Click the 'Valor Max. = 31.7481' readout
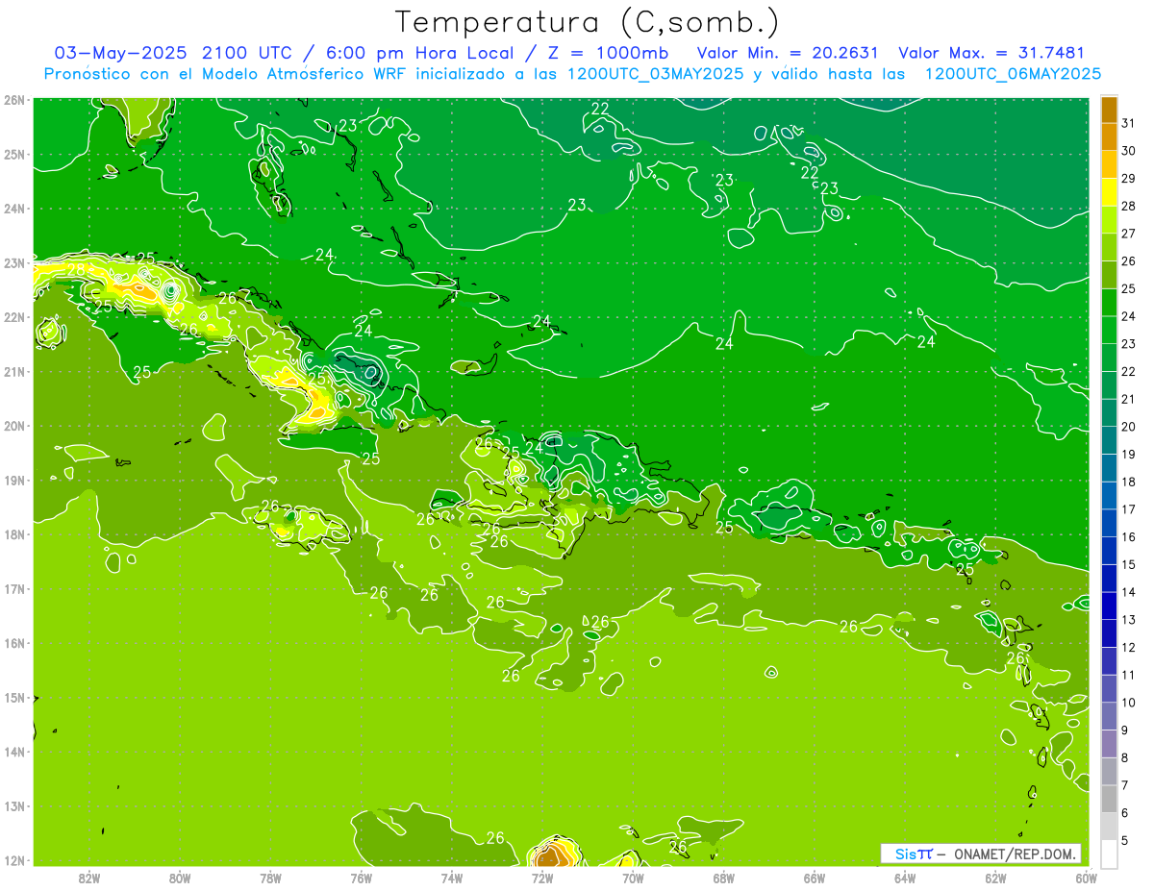The image size is (1154, 891). tap(991, 53)
